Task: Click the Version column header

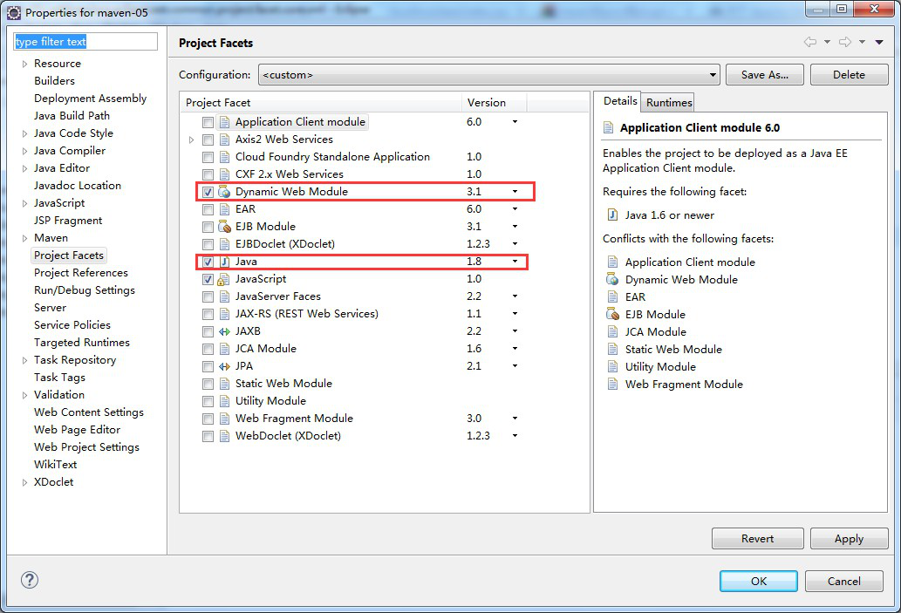Action: pos(494,102)
